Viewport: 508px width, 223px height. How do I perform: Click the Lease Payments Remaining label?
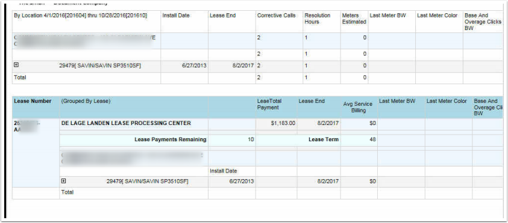pos(170,139)
